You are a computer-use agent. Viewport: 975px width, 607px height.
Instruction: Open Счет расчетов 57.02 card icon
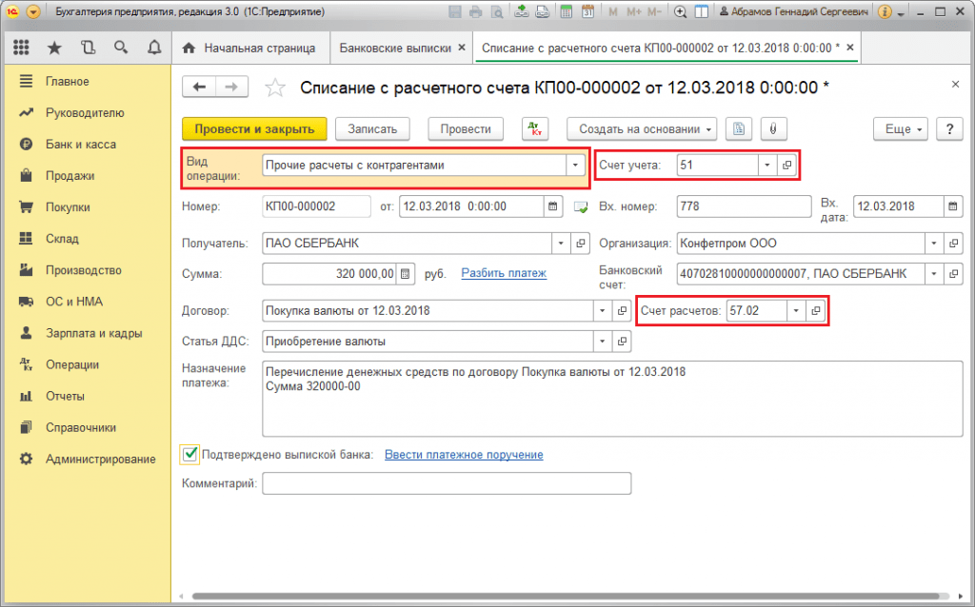(816, 311)
